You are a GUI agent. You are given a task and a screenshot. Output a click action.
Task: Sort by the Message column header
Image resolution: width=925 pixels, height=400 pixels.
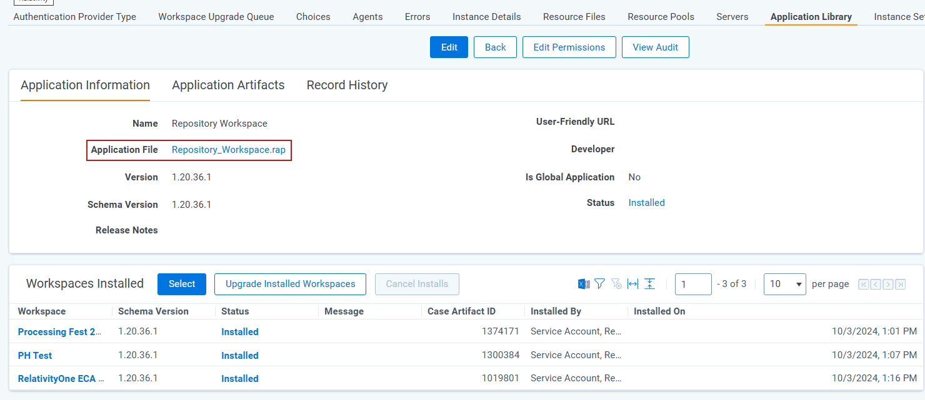344,311
